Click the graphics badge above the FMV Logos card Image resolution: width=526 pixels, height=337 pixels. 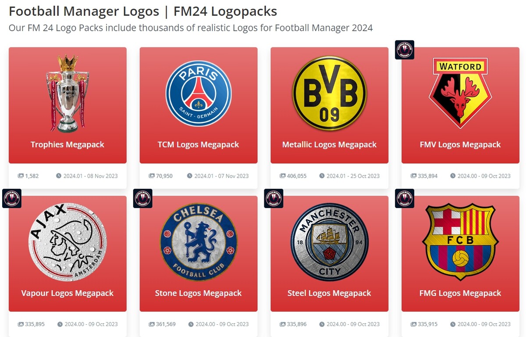click(x=405, y=50)
